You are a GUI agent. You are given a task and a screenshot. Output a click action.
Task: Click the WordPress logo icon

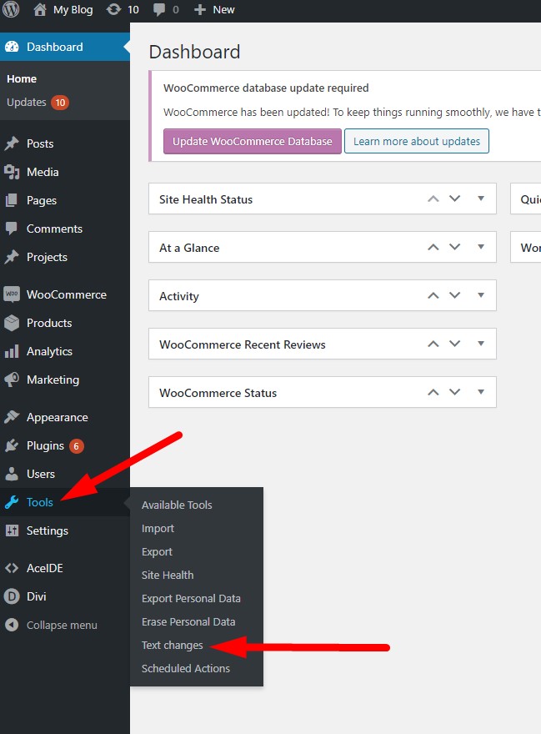[11, 9]
